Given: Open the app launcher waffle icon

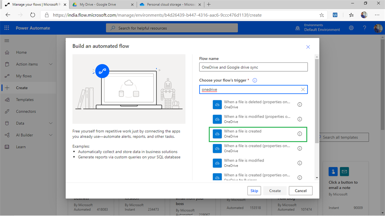Looking at the screenshot, I should (x=7, y=28).
